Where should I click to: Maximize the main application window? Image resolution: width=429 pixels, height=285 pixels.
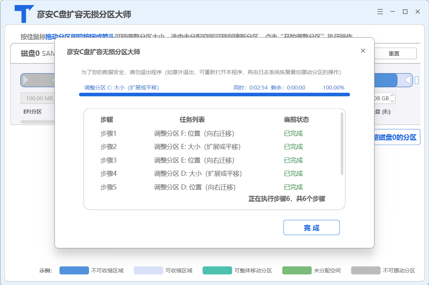tap(405, 12)
